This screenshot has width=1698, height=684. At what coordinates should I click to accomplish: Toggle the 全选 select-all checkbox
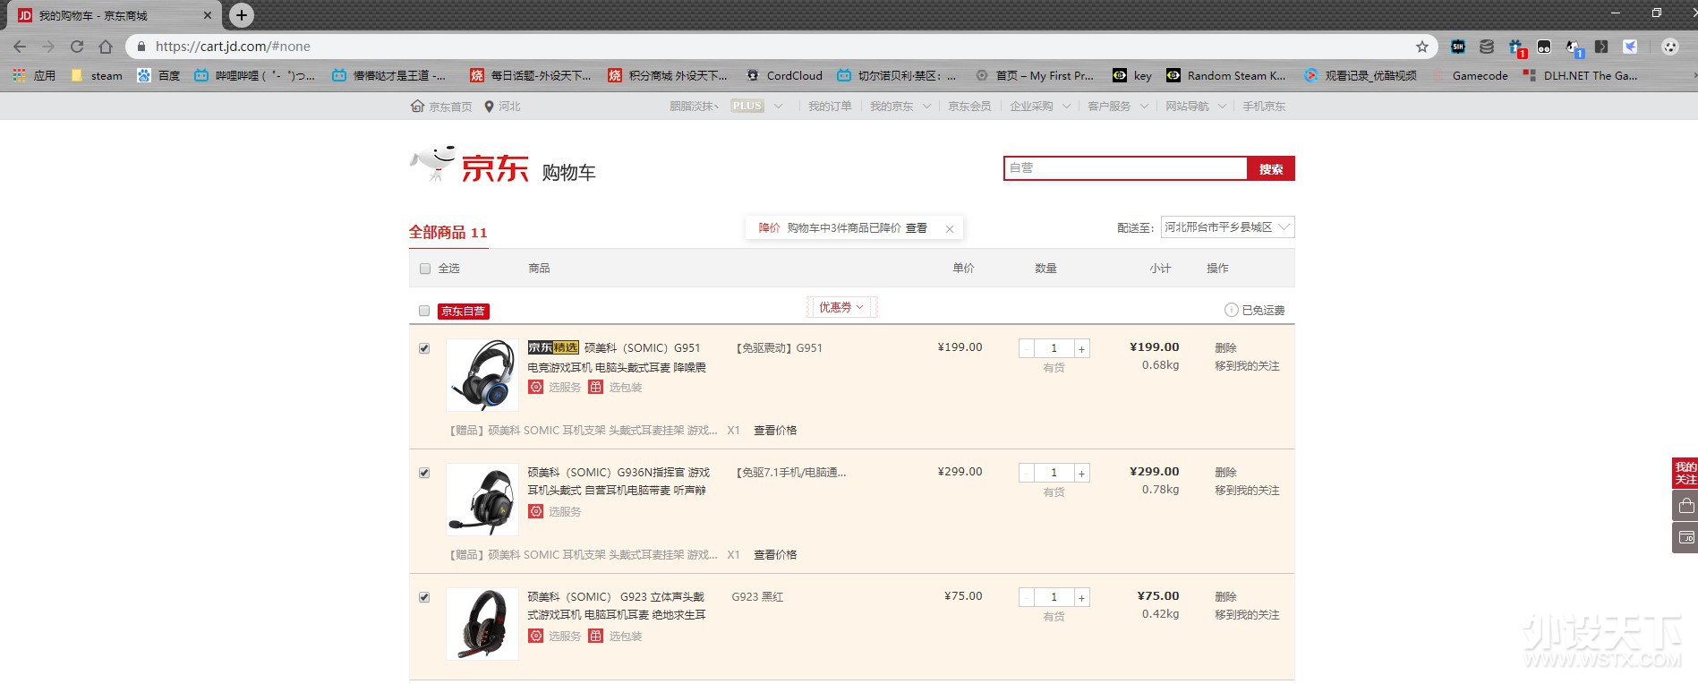(425, 269)
